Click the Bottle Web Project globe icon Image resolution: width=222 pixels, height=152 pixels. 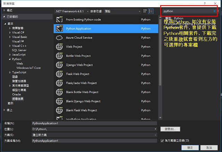(59, 56)
